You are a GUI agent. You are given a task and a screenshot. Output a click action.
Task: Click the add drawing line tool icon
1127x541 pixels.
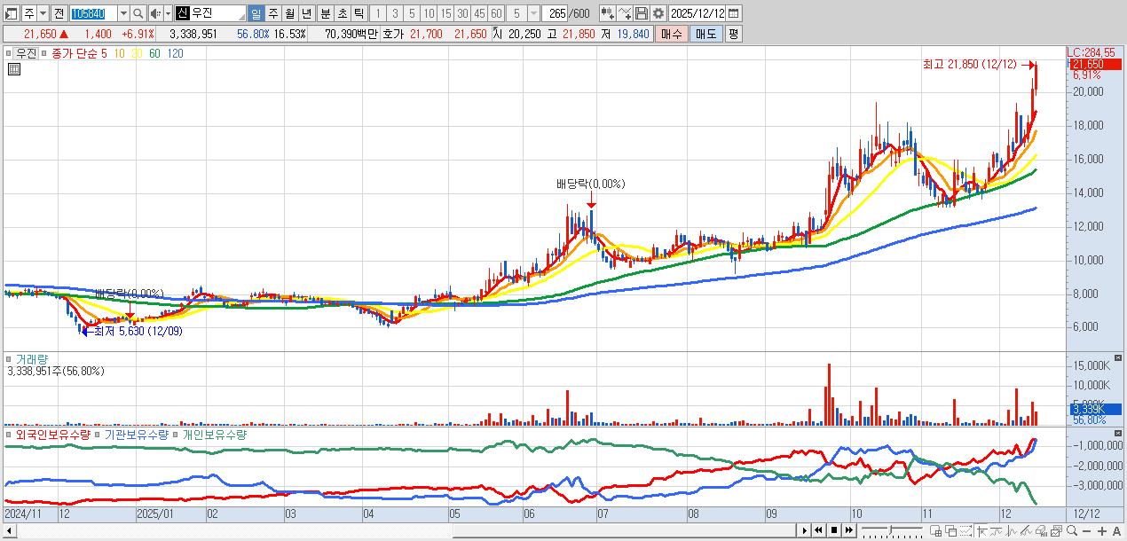(x=624, y=13)
